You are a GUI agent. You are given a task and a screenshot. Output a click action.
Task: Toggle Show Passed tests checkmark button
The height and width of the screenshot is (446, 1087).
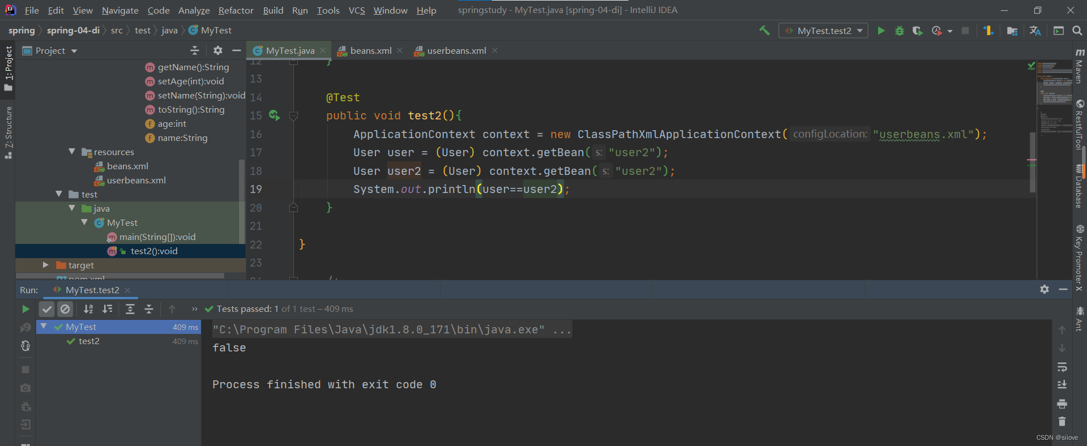(47, 309)
